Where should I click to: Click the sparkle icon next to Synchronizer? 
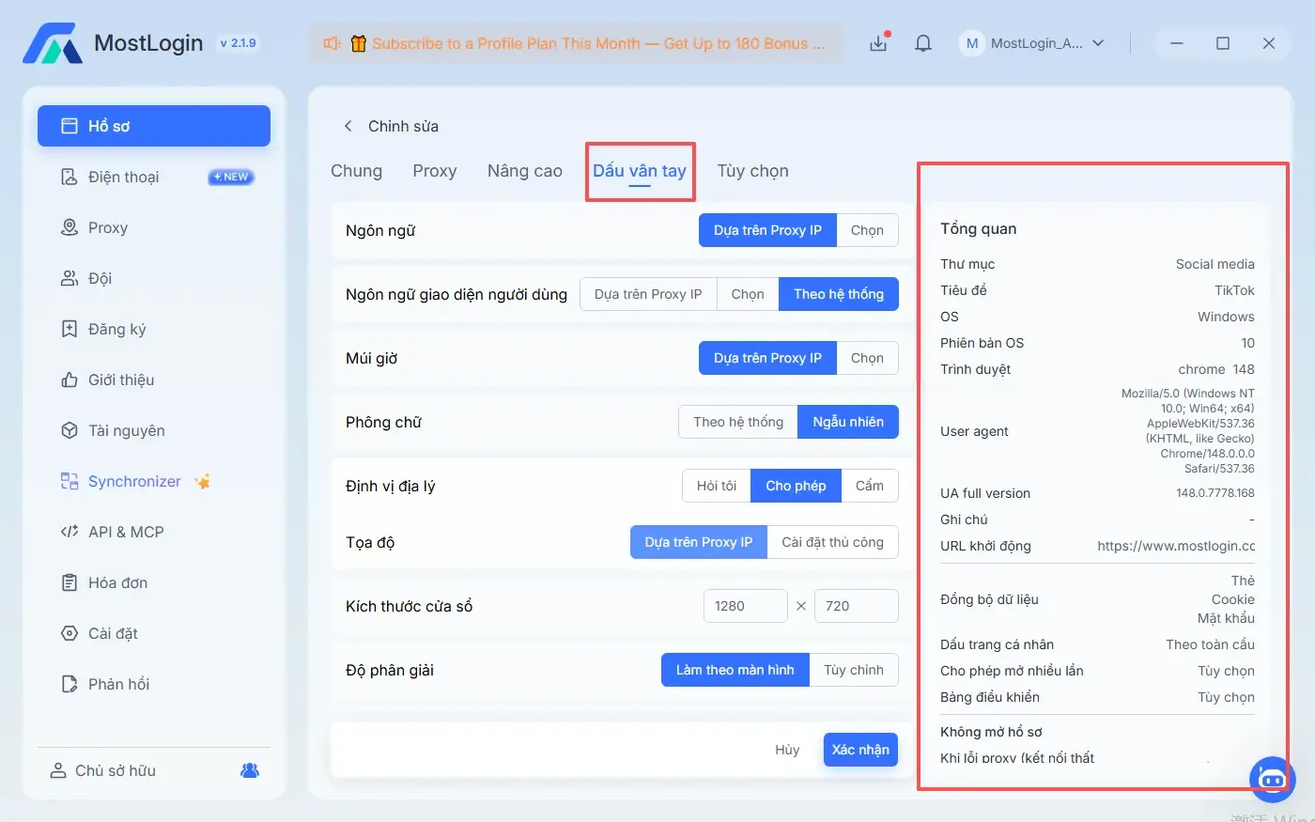202,481
